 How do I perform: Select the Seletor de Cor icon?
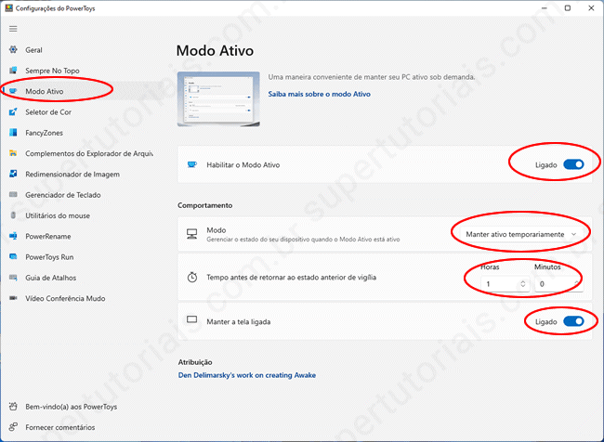point(13,111)
